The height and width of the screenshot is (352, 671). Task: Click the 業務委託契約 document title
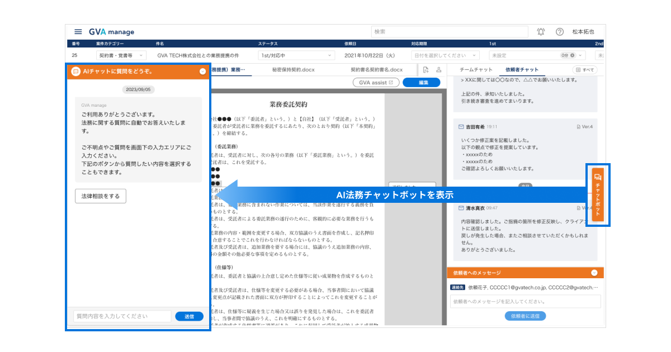pos(288,104)
